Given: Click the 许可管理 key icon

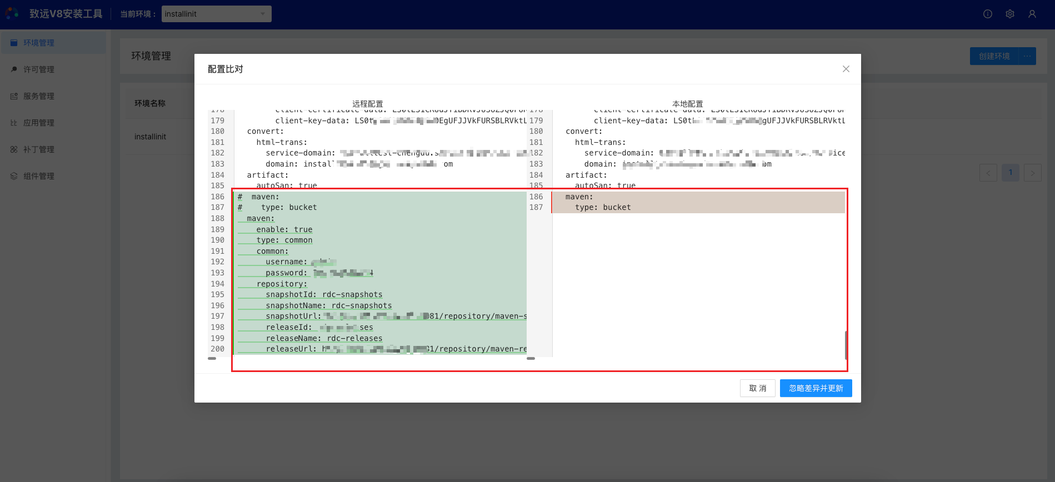Looking at the screenshot, I should point(14,69).
